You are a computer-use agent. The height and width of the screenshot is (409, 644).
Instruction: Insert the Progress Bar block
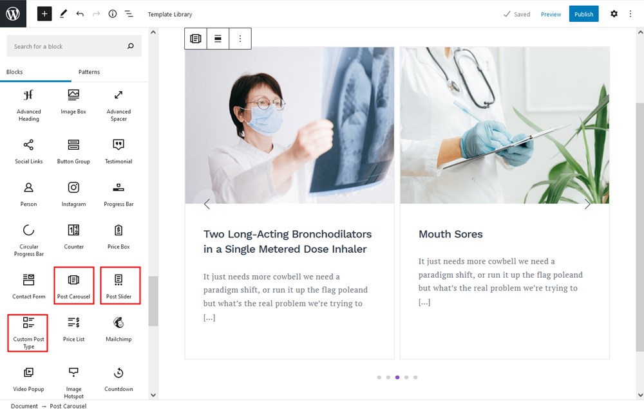click(118, 194)
